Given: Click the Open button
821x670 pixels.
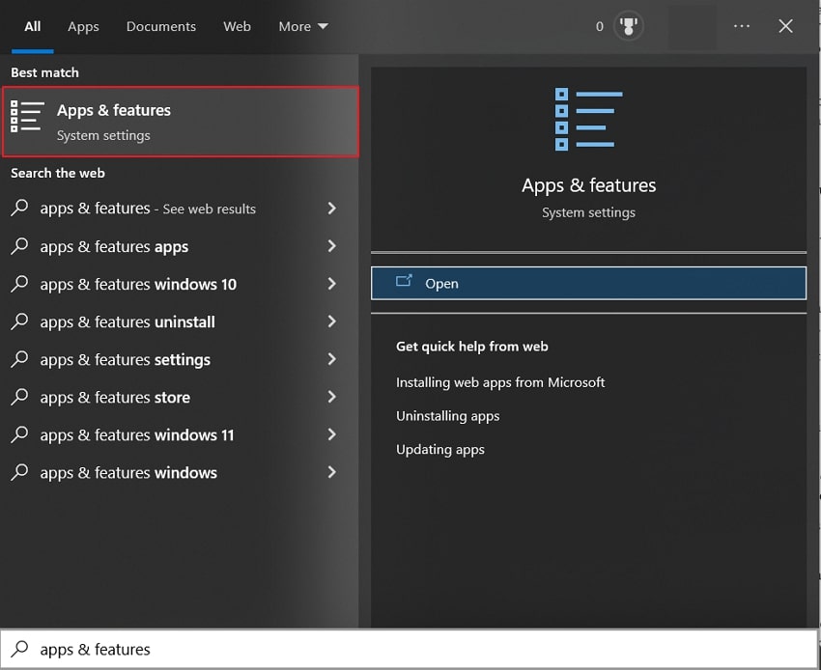Looking at the screenshot, I should [x=588, y=283].
